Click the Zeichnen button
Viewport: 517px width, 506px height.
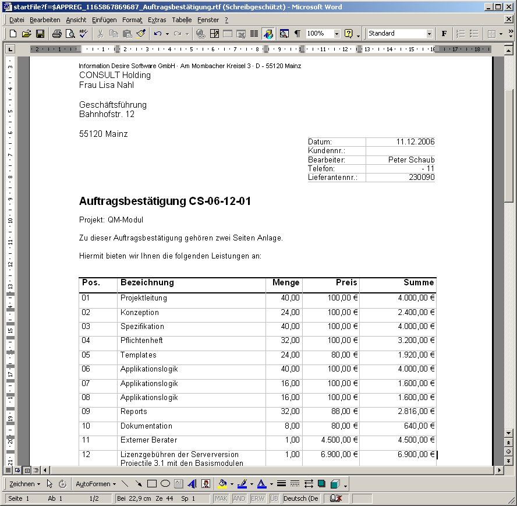pos(24,484)
